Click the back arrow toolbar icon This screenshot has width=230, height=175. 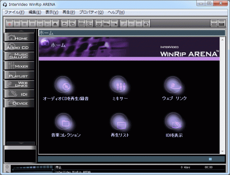[131, 24]
